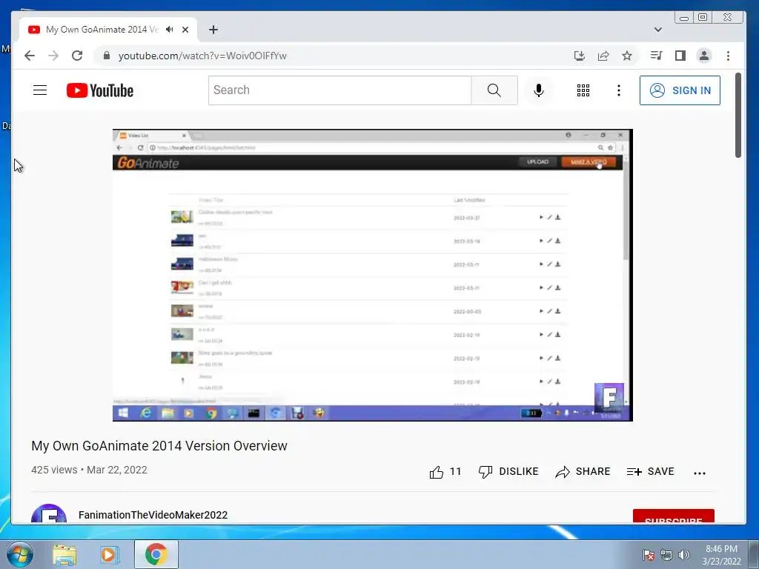Image resolution: width=759 pixels, height=569 pixels.
Task: Launch Windows Media Player from taskbar
Action: point(110,554)
